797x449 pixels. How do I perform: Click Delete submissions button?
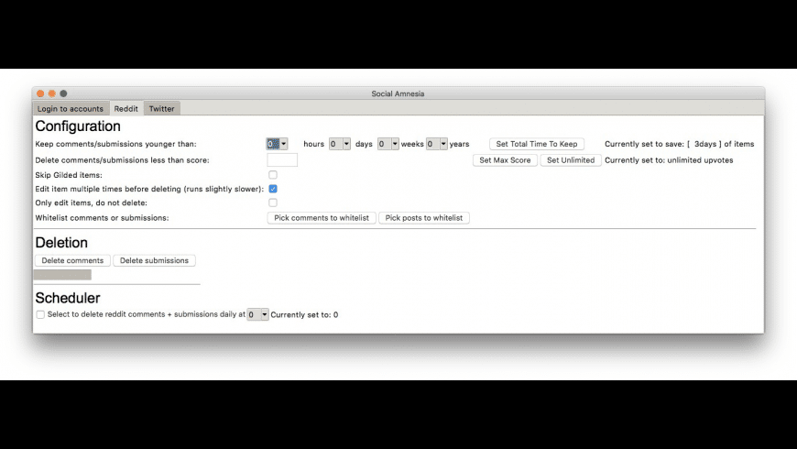[x=154, y=260]
